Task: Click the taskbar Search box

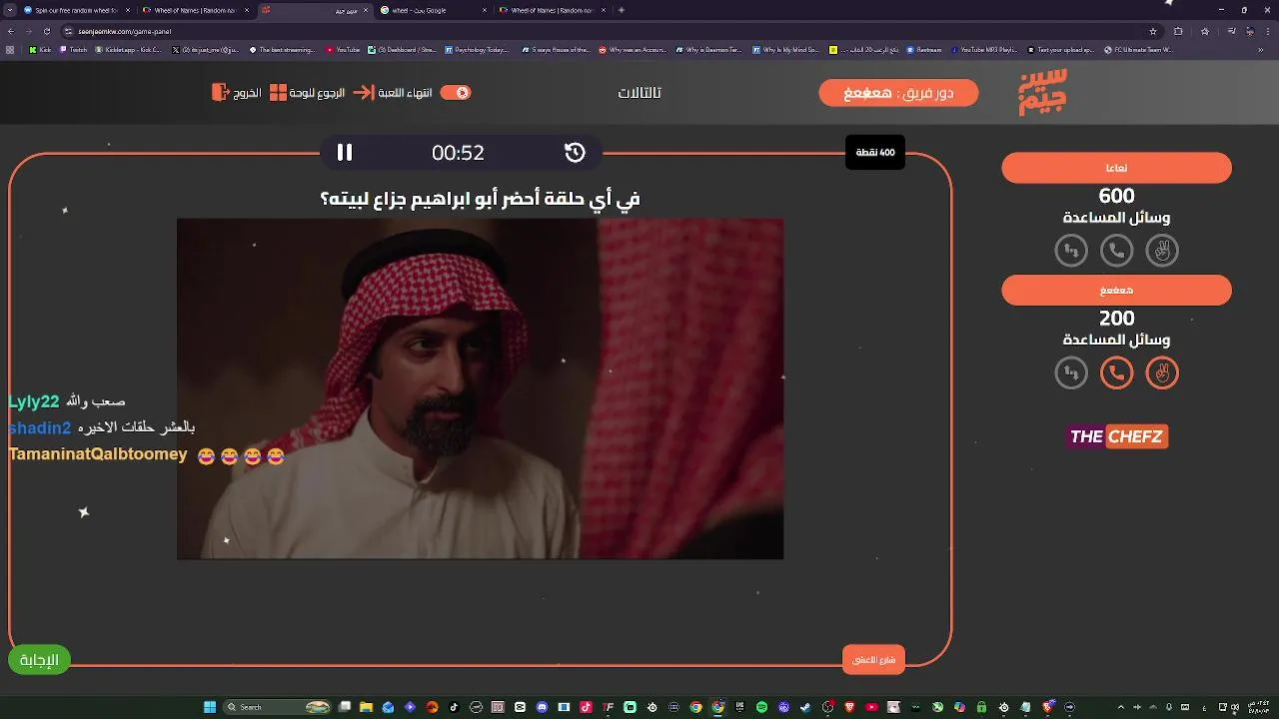Action: (278, 707)
